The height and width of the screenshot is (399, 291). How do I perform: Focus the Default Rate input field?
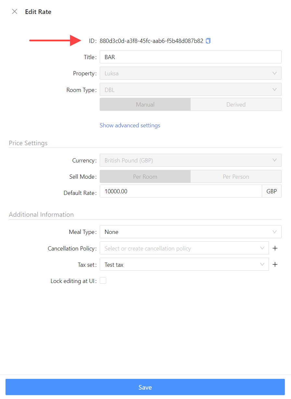point(181,191)
